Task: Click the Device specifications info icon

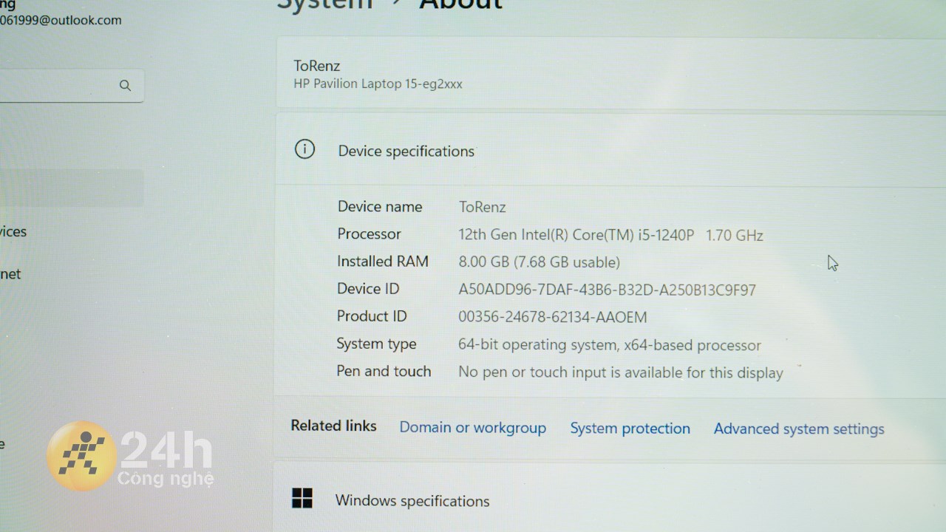Action: pos(304,149)
